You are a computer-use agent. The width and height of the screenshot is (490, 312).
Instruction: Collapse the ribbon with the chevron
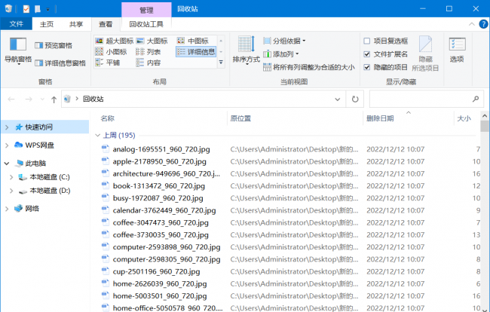coord(472,24)
